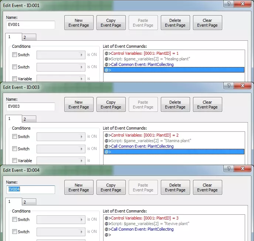Click help icon in Event ID:001 window
The width and height of the screenshot is (254, 241).
pos(228,4)
